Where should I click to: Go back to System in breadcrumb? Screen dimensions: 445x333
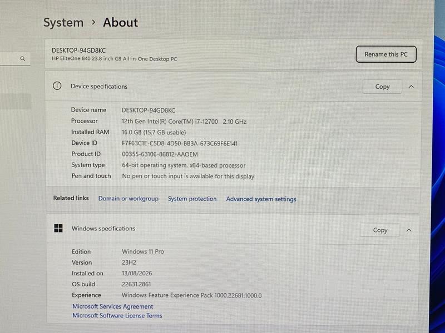point(63,23)
